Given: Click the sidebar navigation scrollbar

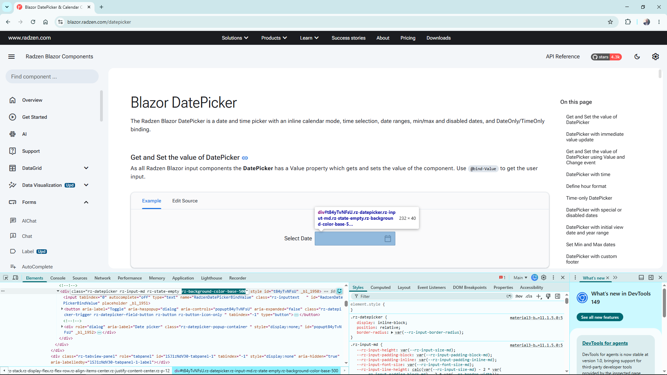Looking at the screenshot, I should click(101, 106).
